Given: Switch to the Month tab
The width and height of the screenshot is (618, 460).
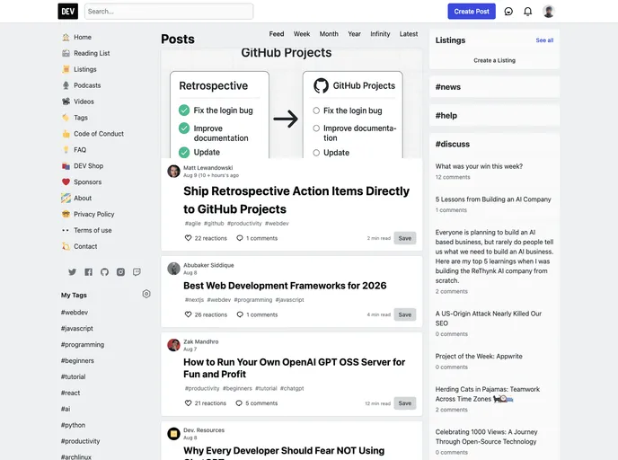Looking at the screenshot, I should tap(329, 34).
